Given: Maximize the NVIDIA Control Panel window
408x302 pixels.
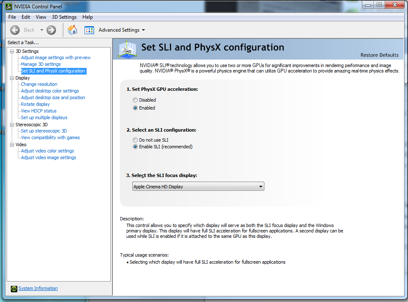Looking at the screenshot, I should pos(379,5).
